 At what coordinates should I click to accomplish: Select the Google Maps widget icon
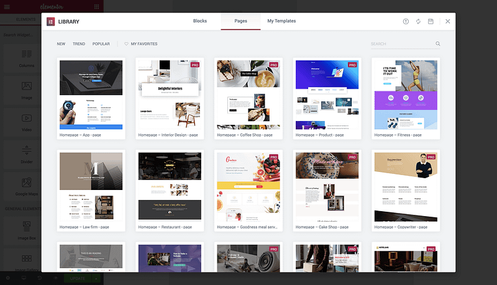pos(27,183)
